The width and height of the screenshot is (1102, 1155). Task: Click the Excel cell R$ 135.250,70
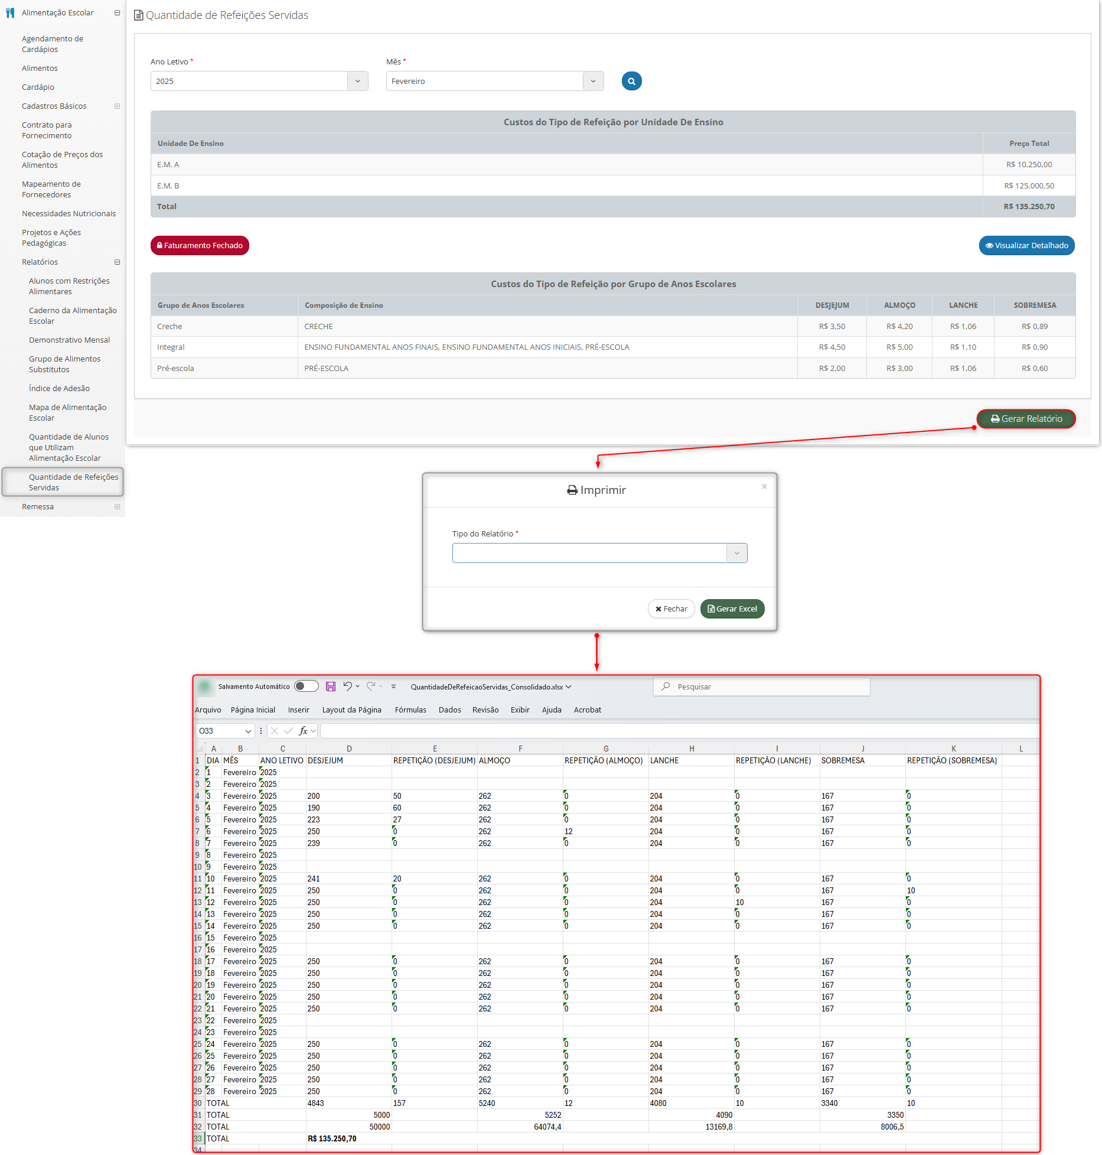[x=332, y=1138]
